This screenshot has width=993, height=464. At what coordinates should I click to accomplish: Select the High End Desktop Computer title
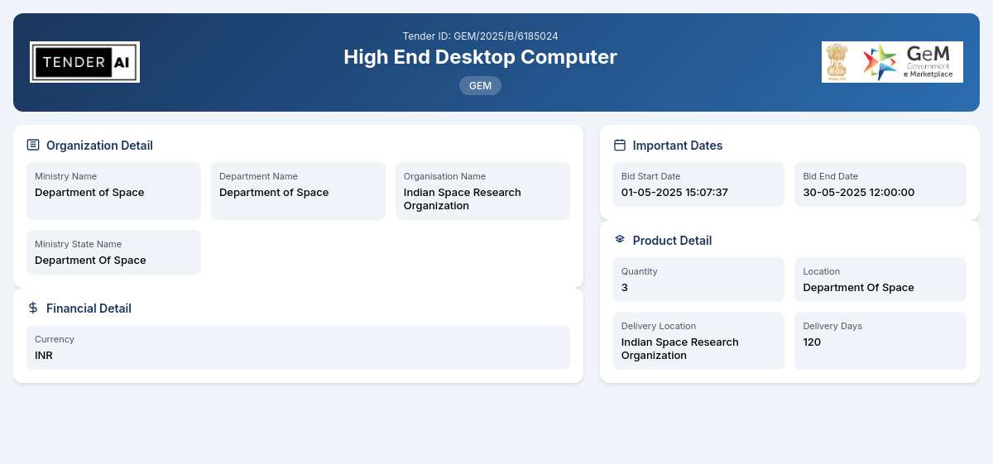tap(480, 57)
